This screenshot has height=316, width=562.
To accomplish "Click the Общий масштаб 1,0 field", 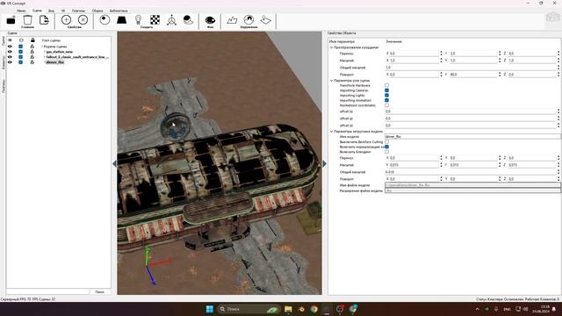I will click(x=471, y=68).
